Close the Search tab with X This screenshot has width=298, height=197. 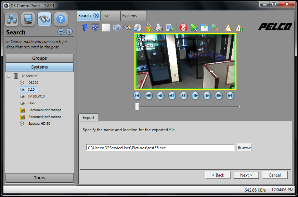coord(96,16)
